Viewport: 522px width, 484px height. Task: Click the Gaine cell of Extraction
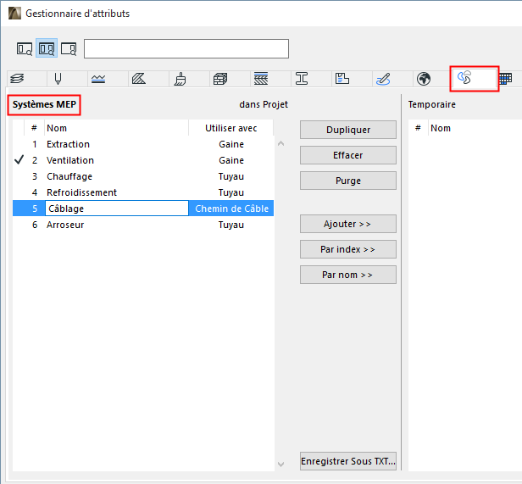pos(231,144)
